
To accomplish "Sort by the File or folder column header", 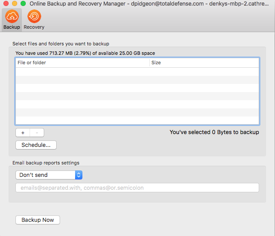I will click(82, 63).
